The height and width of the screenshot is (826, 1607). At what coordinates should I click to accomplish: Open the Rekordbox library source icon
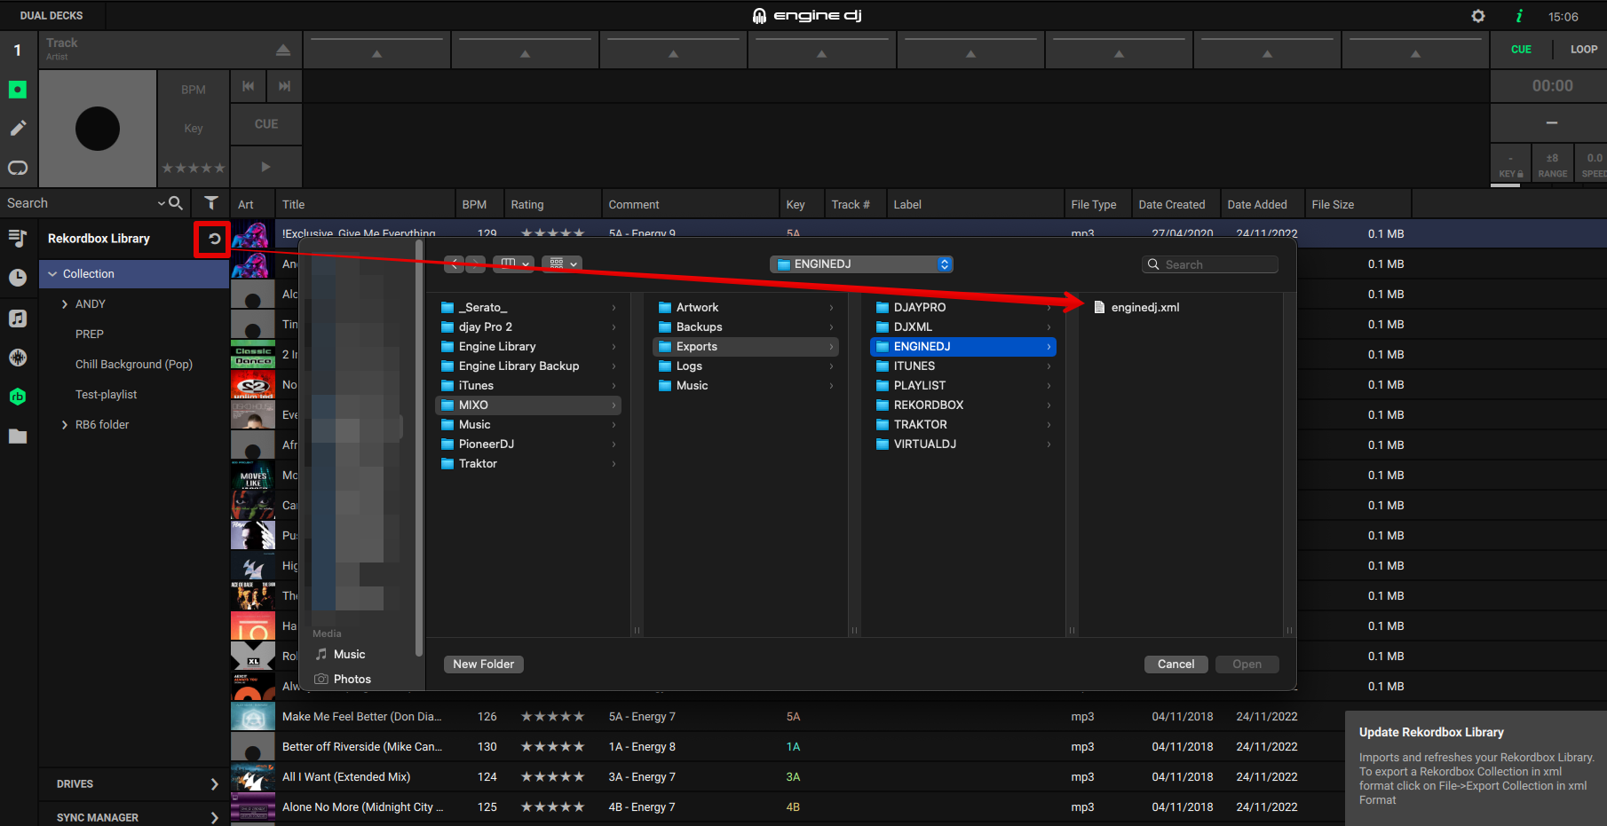[x=18, y=397]
